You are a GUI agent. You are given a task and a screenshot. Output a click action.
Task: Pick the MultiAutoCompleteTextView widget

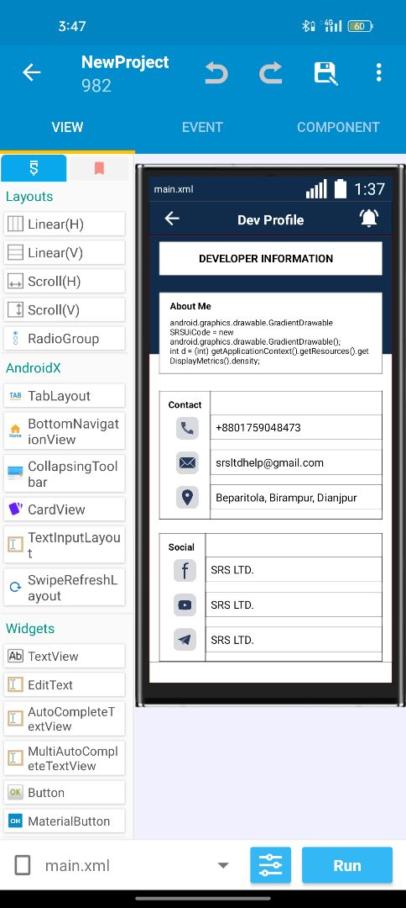[64, 758]
